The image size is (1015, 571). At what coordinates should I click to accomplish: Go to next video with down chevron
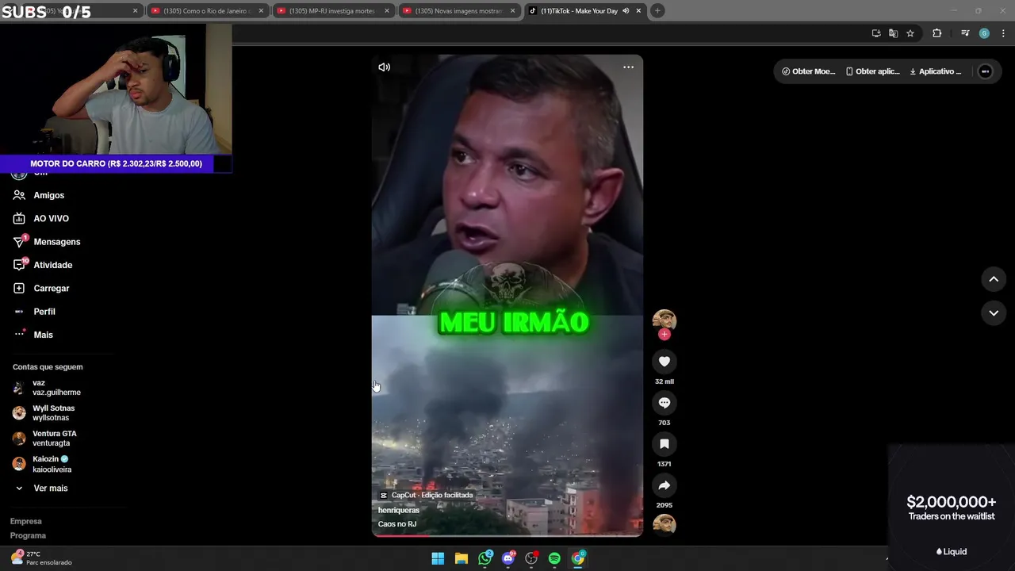994,313
